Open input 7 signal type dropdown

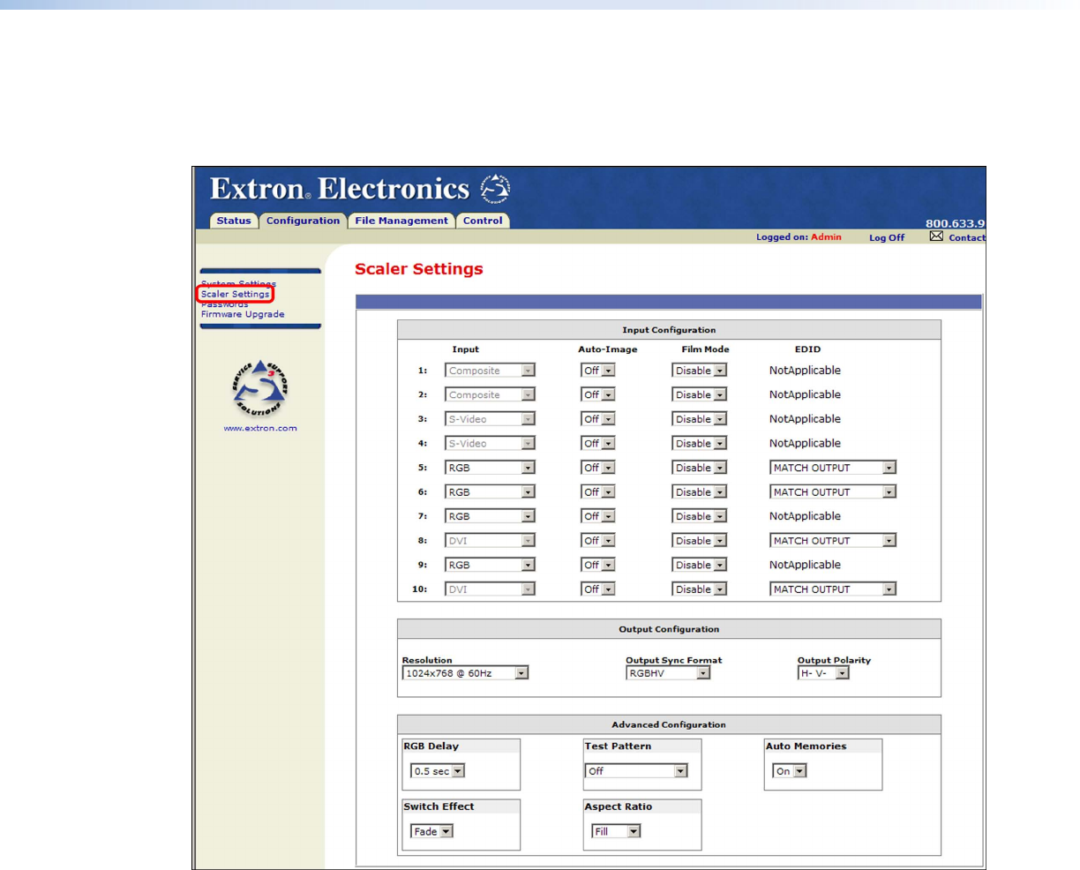[x=490, y=516]
